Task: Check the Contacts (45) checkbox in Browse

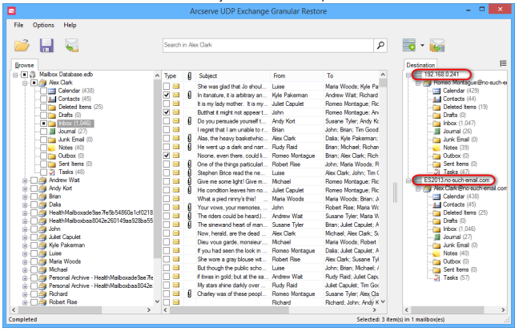Action: tap(44, 99)
